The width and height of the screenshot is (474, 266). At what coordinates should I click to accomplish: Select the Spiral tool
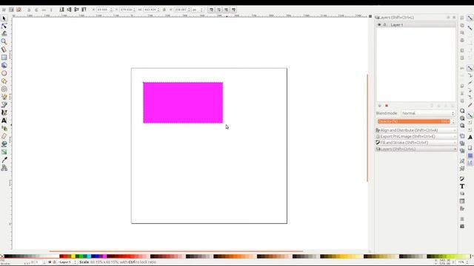pos(4,89)
